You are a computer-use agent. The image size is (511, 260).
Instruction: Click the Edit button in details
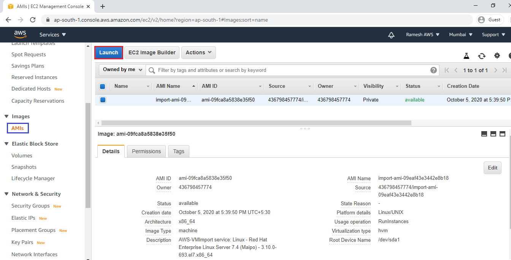tap(492, 168)
